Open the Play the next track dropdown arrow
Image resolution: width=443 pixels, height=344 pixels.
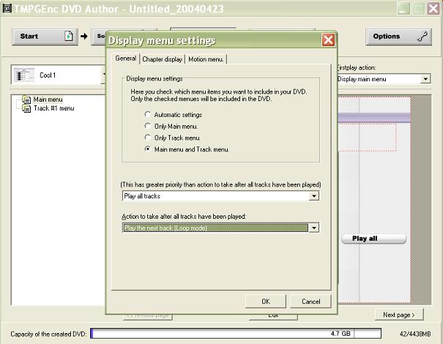point(314,228)
